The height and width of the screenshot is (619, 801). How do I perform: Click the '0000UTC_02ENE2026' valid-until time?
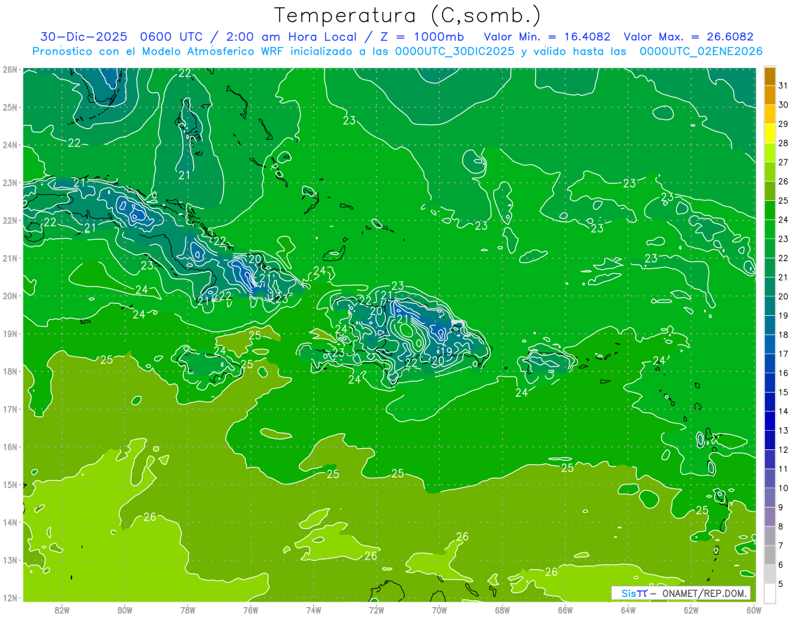701,51
